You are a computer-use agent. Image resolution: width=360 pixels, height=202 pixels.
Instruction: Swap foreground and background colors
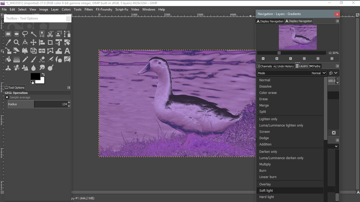click(x=43, y=74)
